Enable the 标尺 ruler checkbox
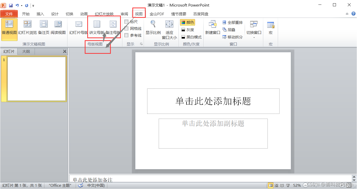This screenshot has height=189, width=357. 126,22
